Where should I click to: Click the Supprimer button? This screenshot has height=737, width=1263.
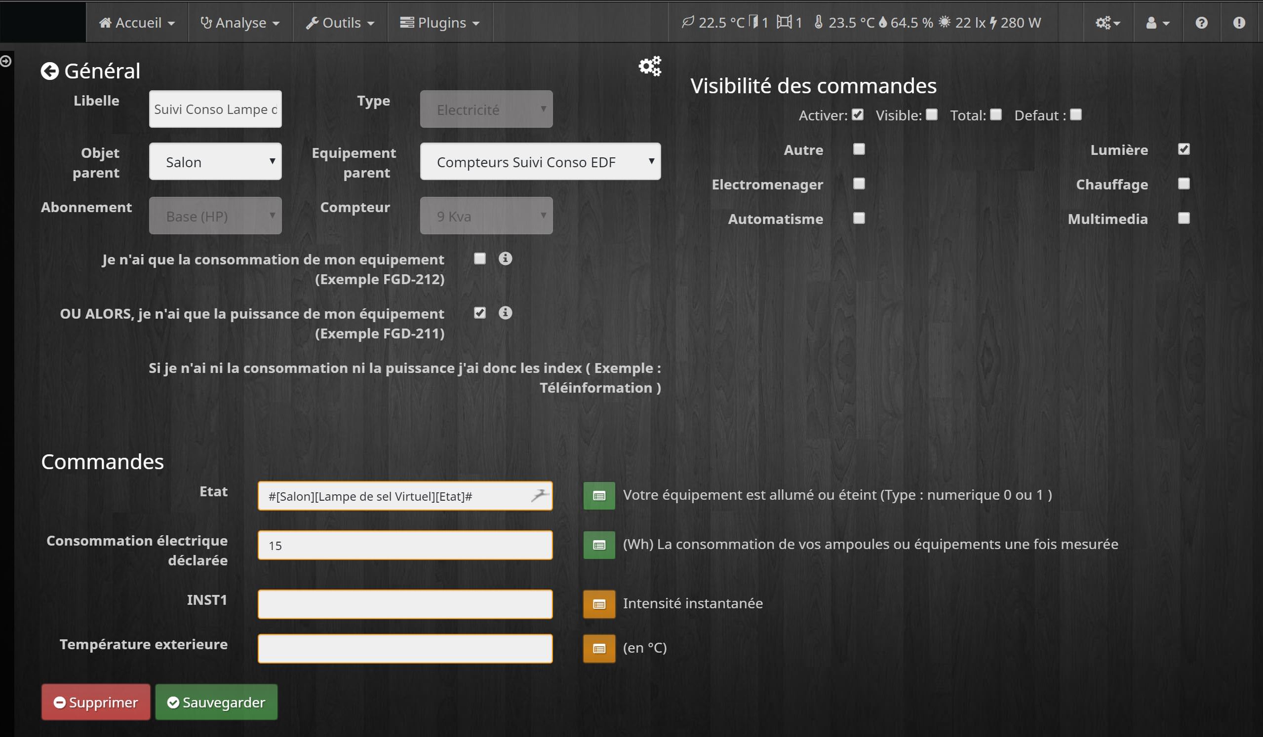pyautogui.click(x=96, y=702)
